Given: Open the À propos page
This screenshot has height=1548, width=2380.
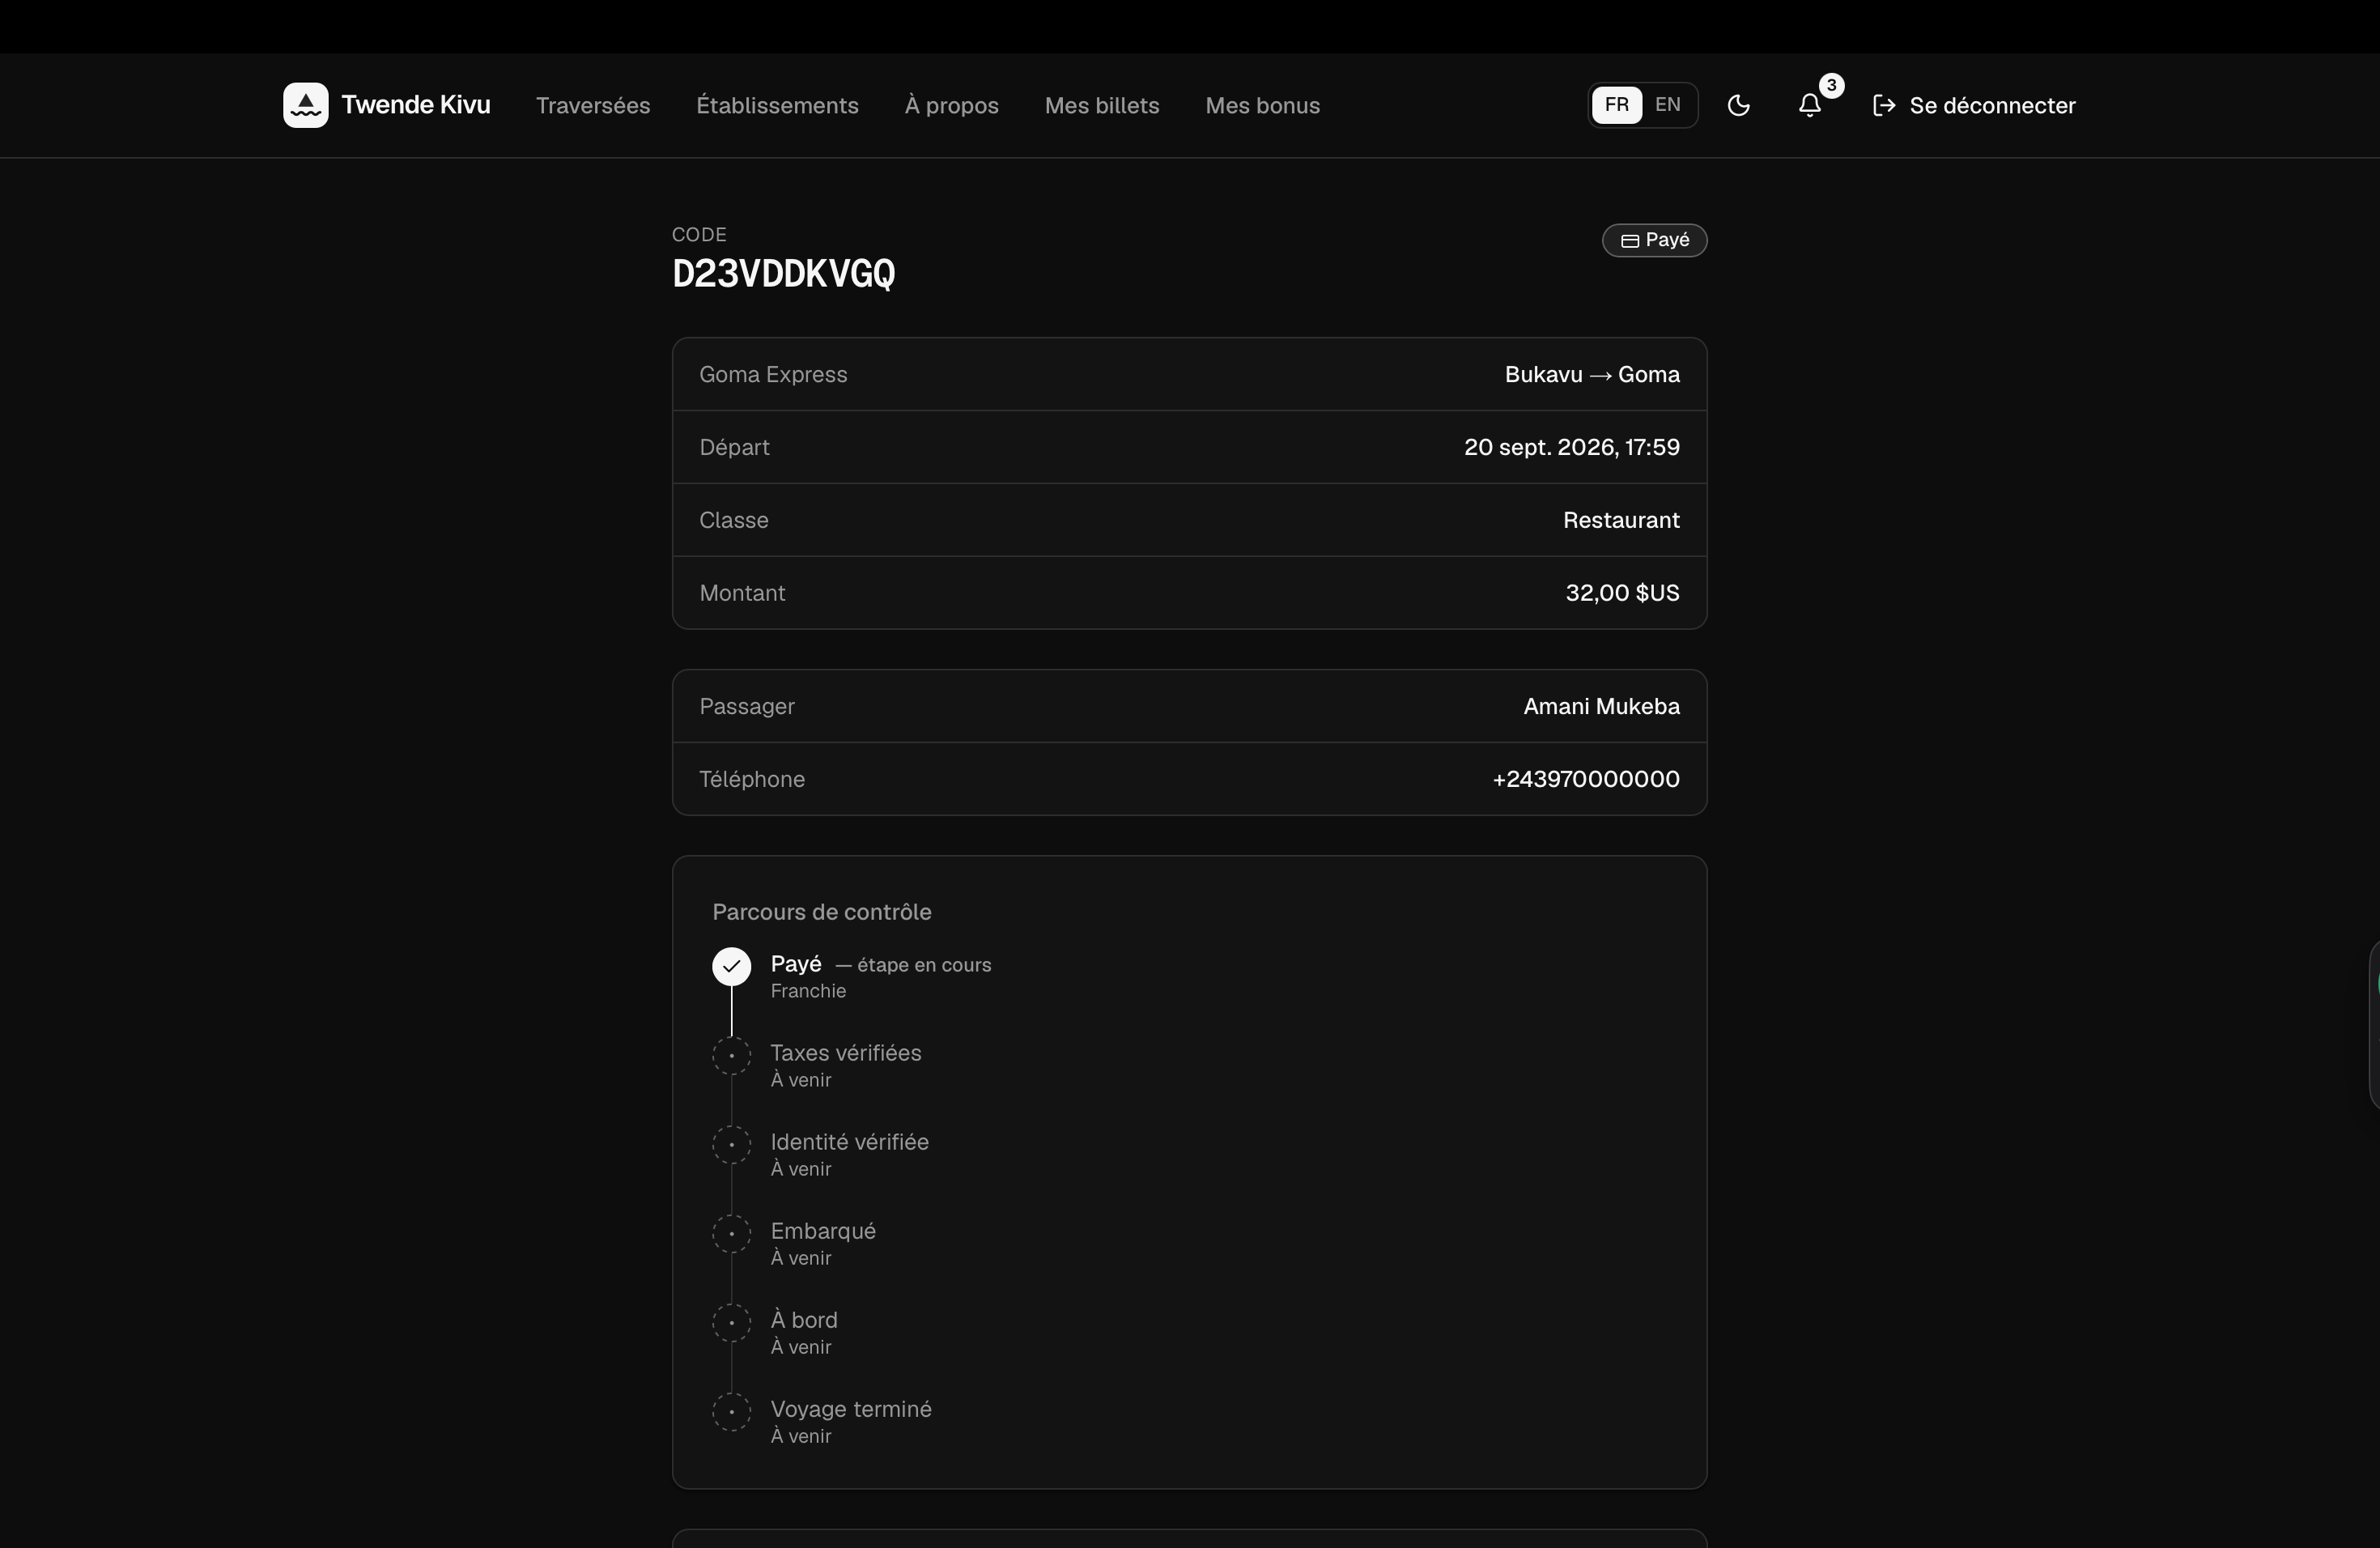Looking at the screenshot, I should pyautogui.click(x=951, y=105).
